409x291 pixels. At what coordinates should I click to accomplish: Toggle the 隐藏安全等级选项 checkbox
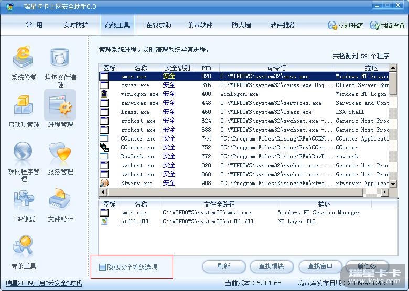(102, 267)
